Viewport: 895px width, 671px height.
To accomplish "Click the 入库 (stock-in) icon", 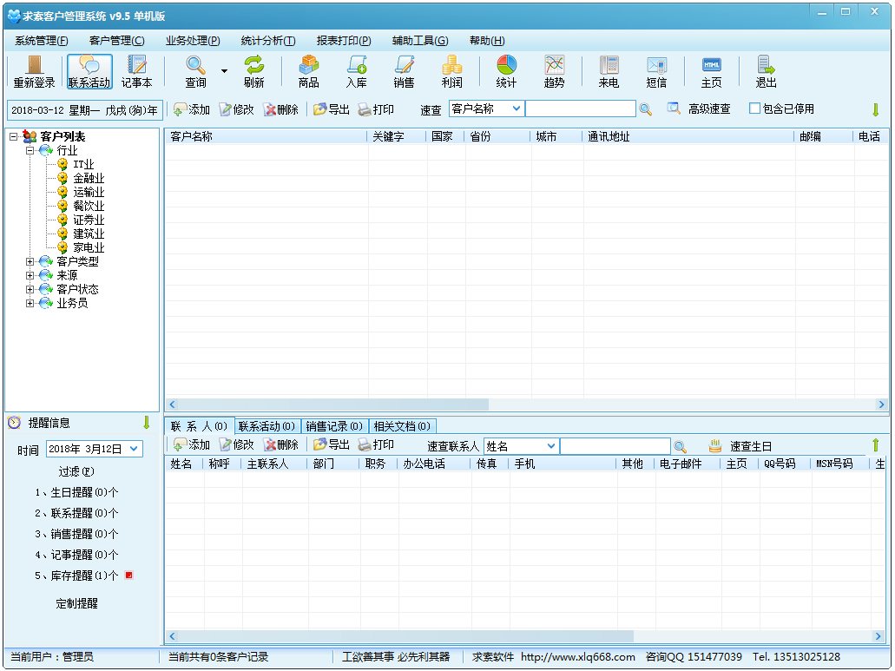I will (356, 71).
